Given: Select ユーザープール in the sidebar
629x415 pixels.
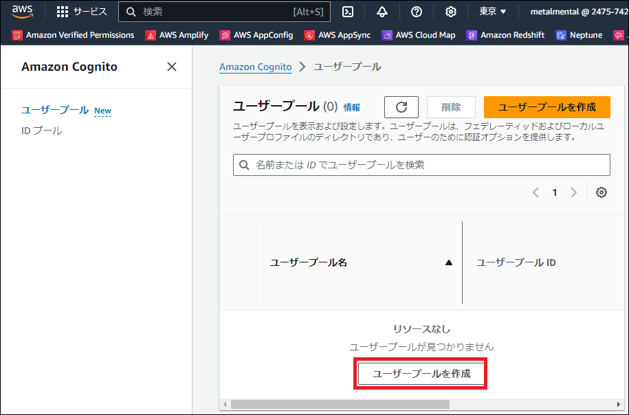Looking at the screenshot, I should point(55,110).
